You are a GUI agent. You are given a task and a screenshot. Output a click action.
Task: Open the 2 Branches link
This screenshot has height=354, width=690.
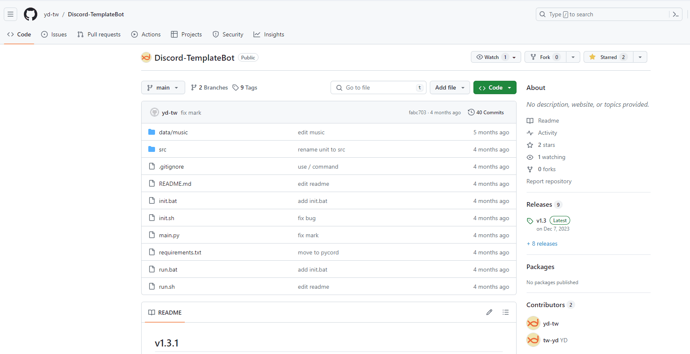(209, 87)
